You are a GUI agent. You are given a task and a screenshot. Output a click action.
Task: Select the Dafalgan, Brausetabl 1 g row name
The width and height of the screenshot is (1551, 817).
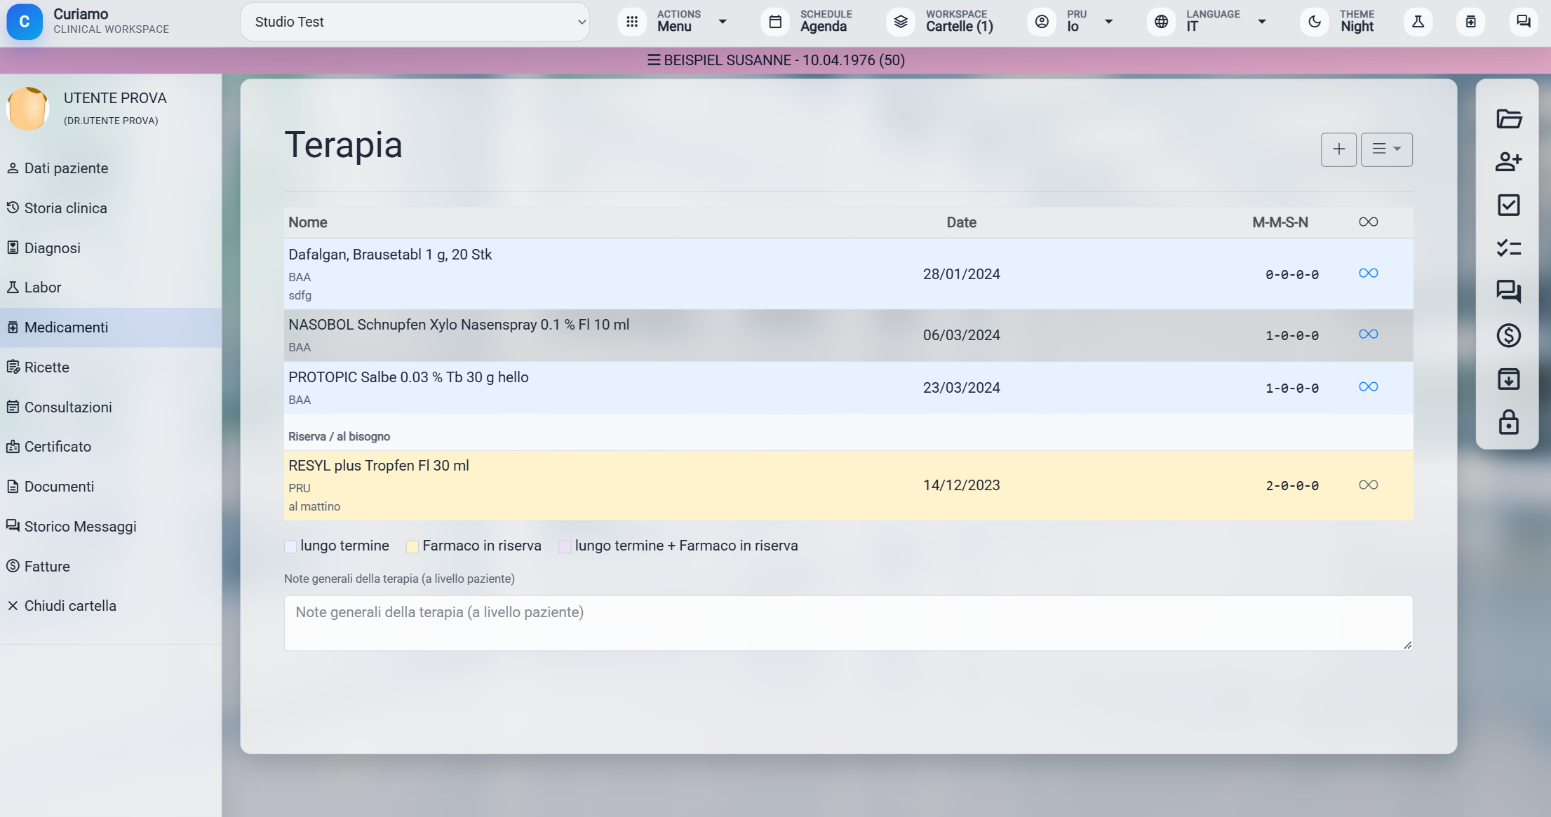[390, 255]
